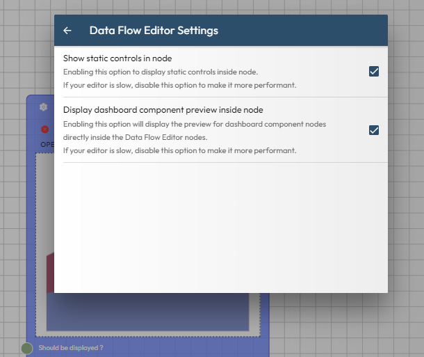
Task: Click 'Enabling this option to display static controls' description
Action: (161, 72)
